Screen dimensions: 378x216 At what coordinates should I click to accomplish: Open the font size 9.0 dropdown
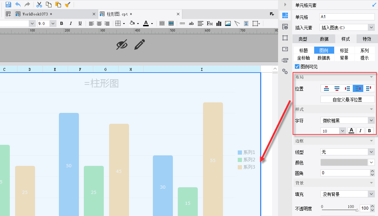coord(53,23)
